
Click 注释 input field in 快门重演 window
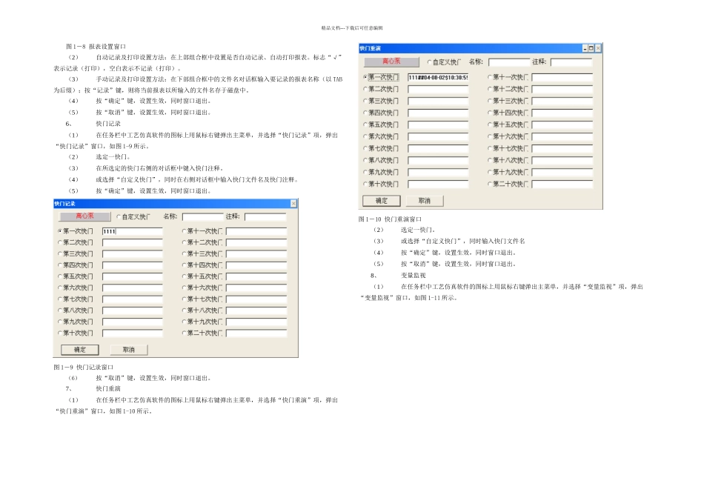pyautogui.click(x=571, y=62)
